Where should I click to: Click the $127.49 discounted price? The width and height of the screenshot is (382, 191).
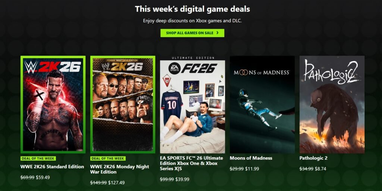point(116,182)
